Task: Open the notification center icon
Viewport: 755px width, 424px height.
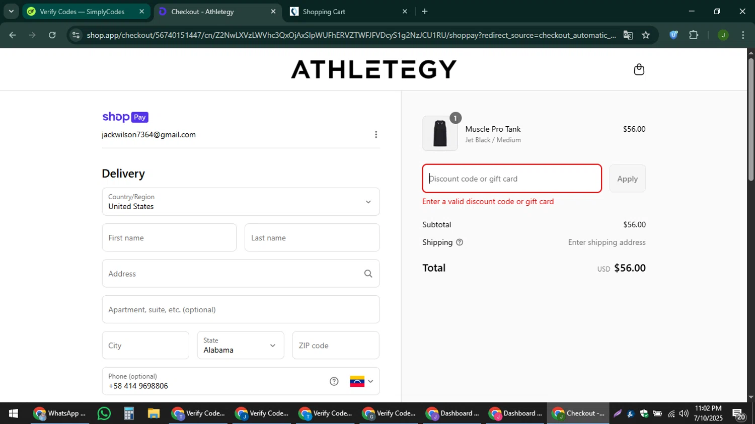Action: pos(738,414)
